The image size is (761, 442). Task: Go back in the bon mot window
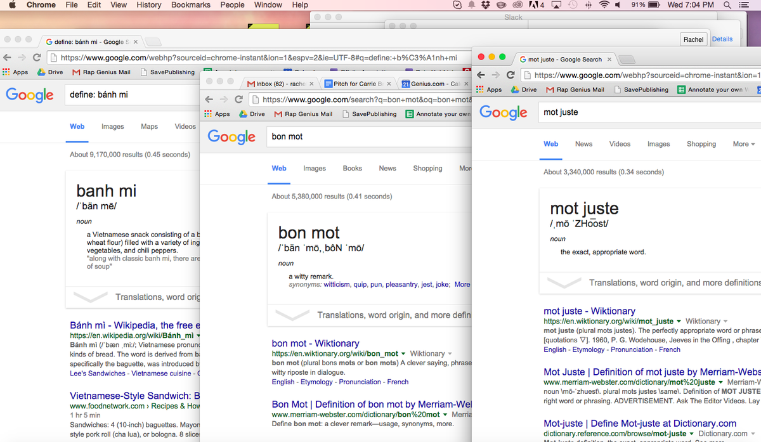pyautogui.click(x=209, y=100)
